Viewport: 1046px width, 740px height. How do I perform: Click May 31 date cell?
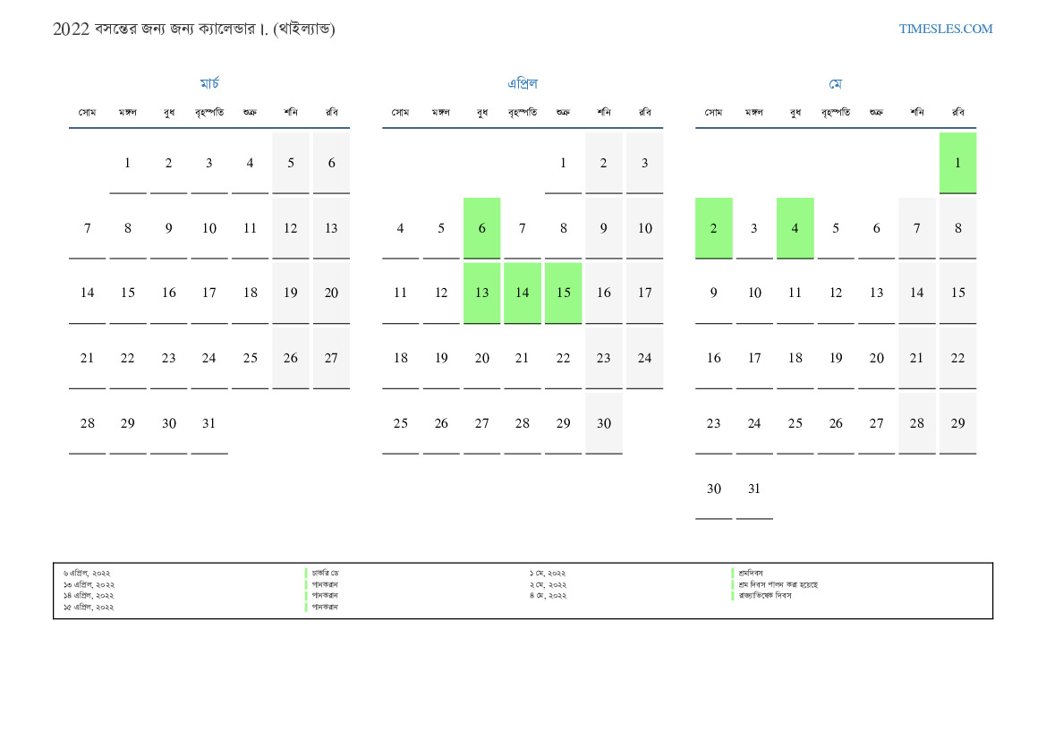[x=753, y=489]
